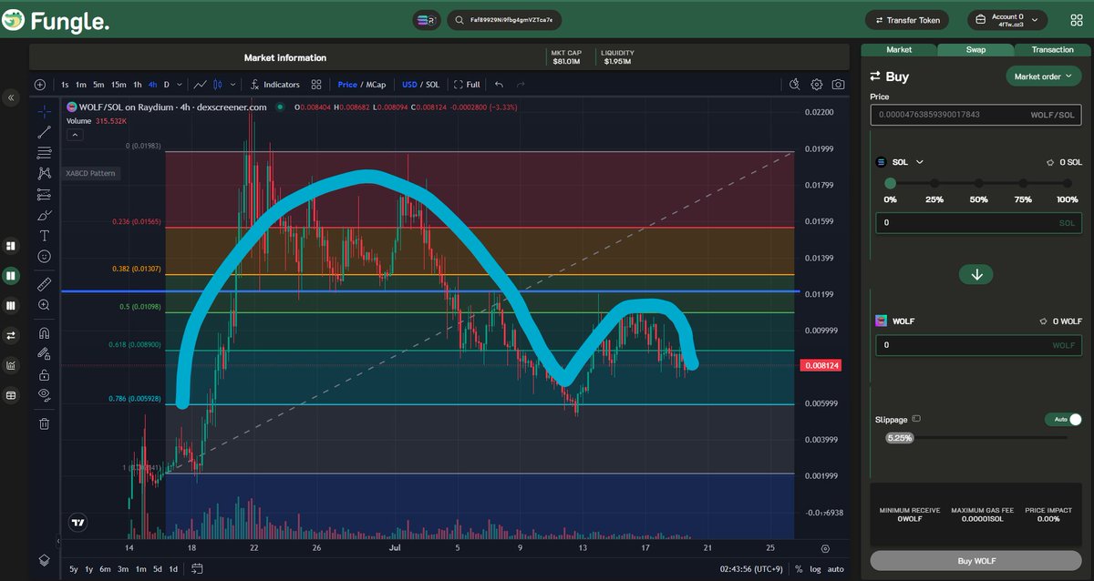Activate the zoom in tool
The width and height of the screenshot is (1094, 581).
pyautogui.click(x=44, y=306)
